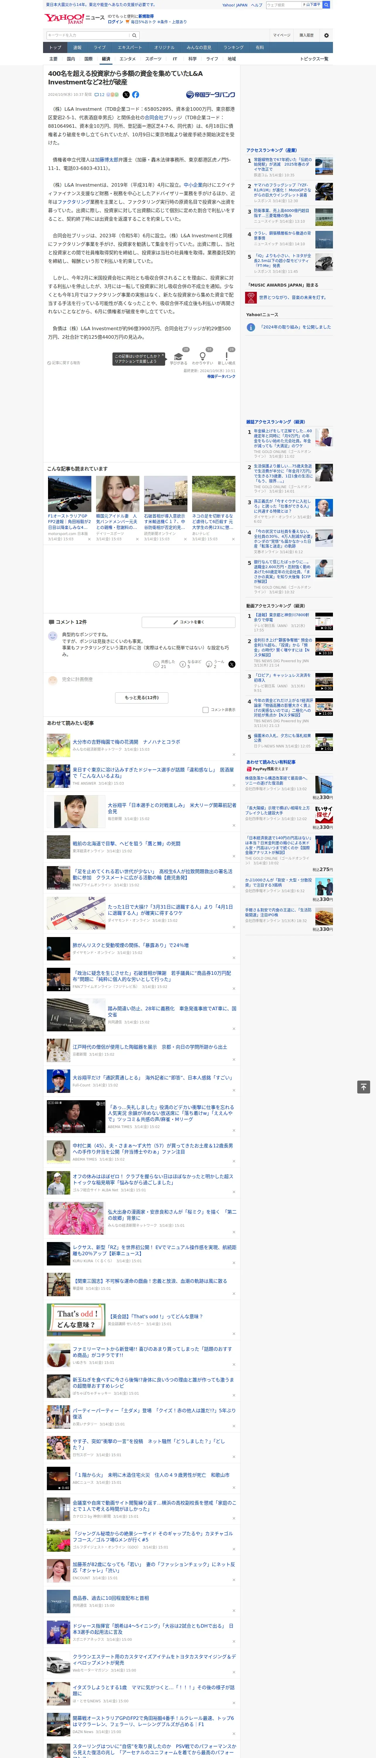Click the コメントを書く button
The width and height of the screenshot is (376, 1758).
click(x=188, y=622)
